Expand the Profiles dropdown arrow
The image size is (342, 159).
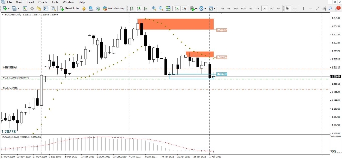[18, 9]
